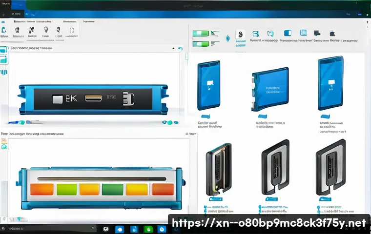This screenshot has height=234, width=371.
Task: Click the solid blue panel toolbar icon
Action: tap(288, 33)
